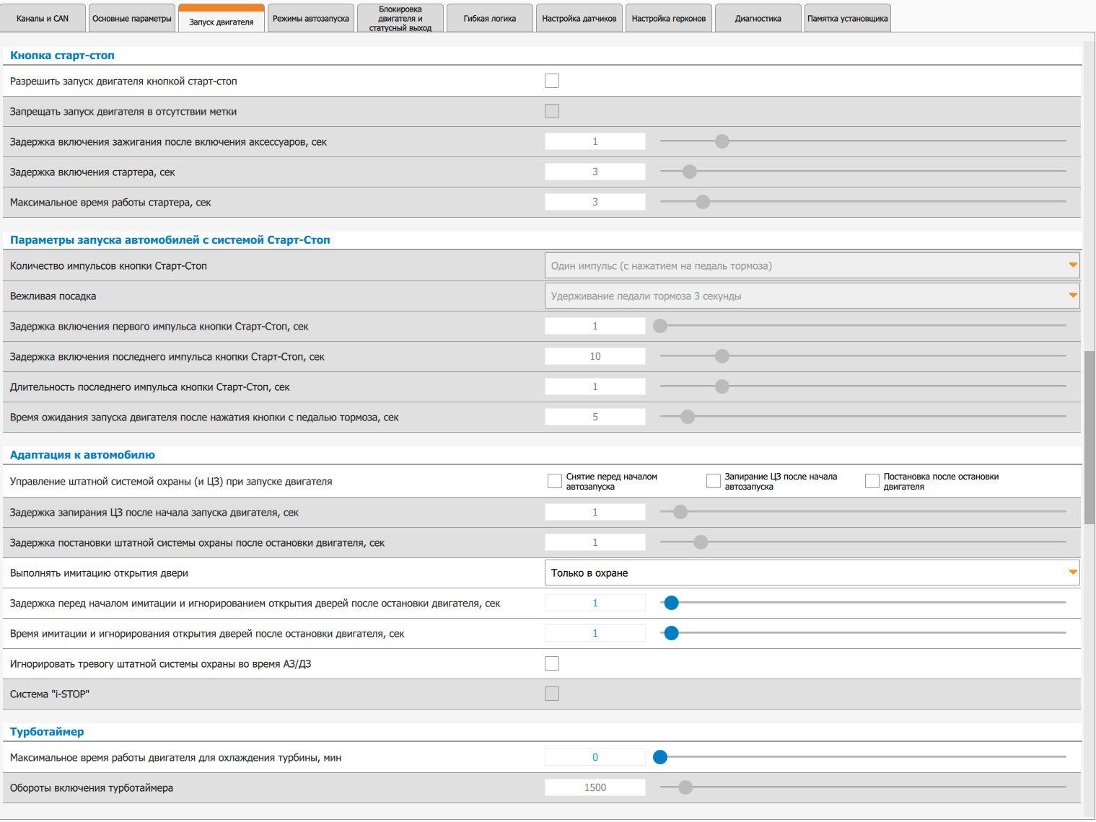Toggle Игнорировать тревогу штатной системы охраны checkbox
The image size is (1096, 822).
552,663
